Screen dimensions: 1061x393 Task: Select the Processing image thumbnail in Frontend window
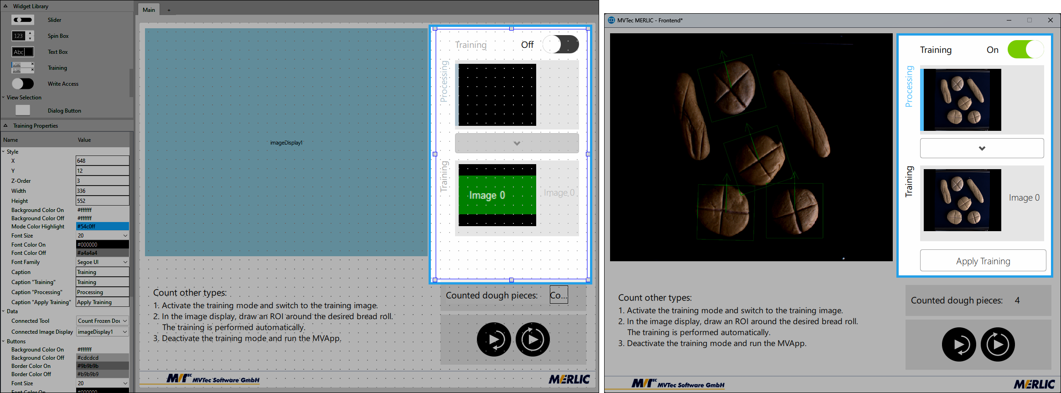[x=963, y=100]
